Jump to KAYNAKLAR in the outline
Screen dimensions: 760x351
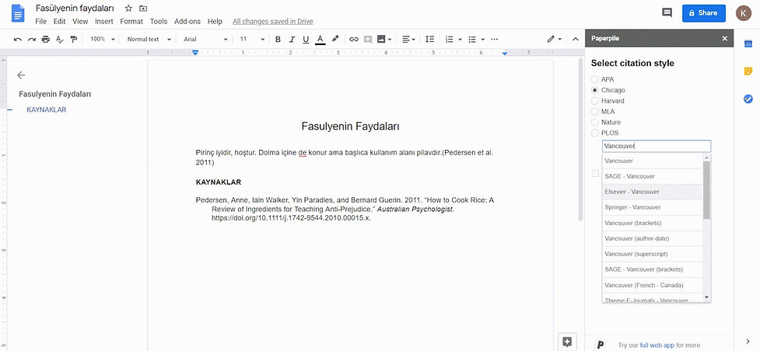pos(47,110)
